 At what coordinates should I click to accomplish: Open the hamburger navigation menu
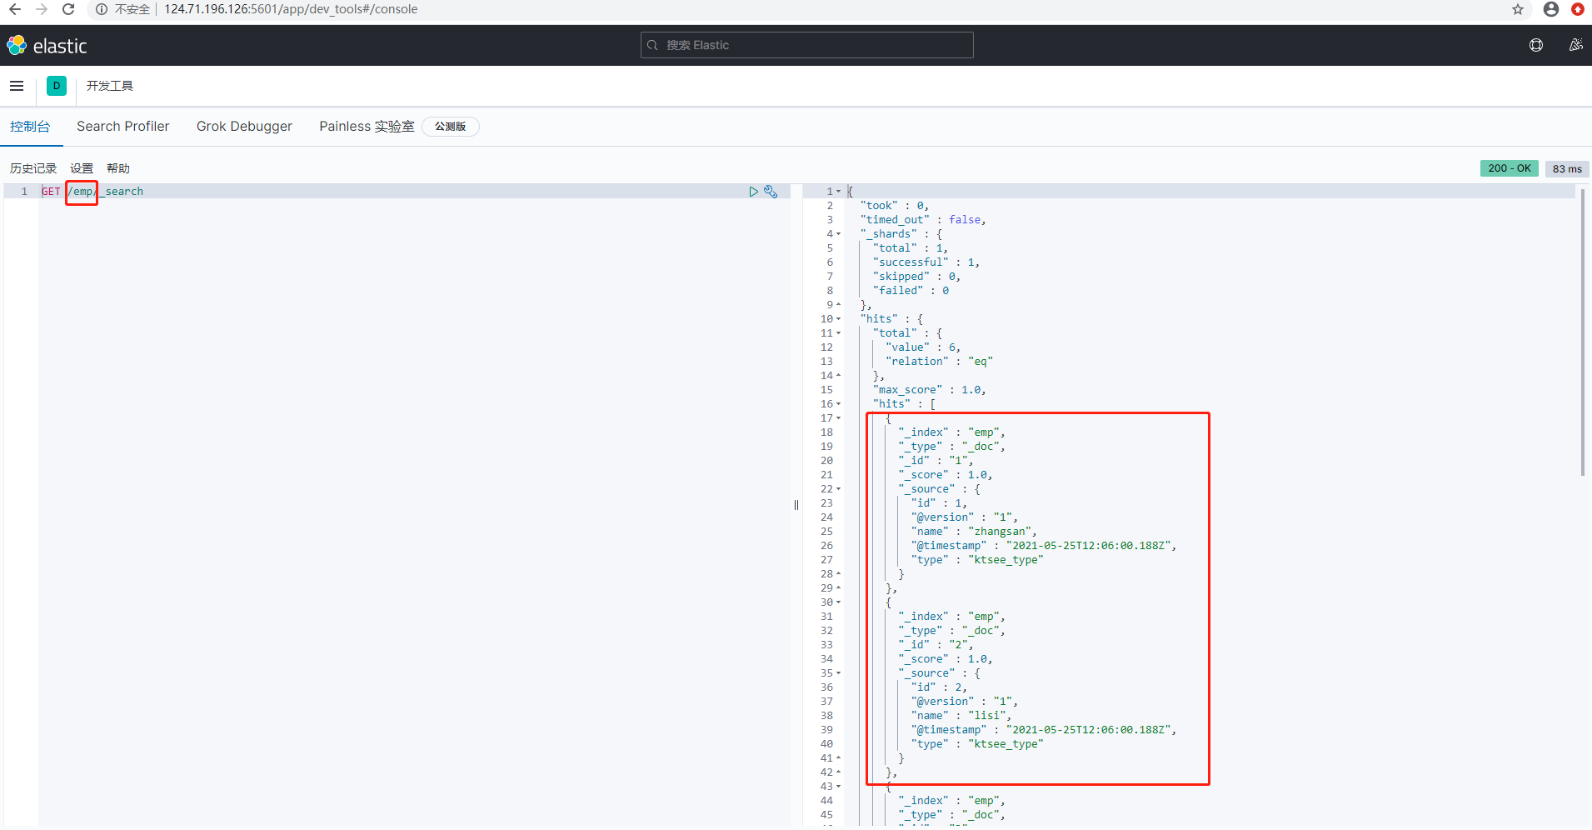tap(17, 86)
